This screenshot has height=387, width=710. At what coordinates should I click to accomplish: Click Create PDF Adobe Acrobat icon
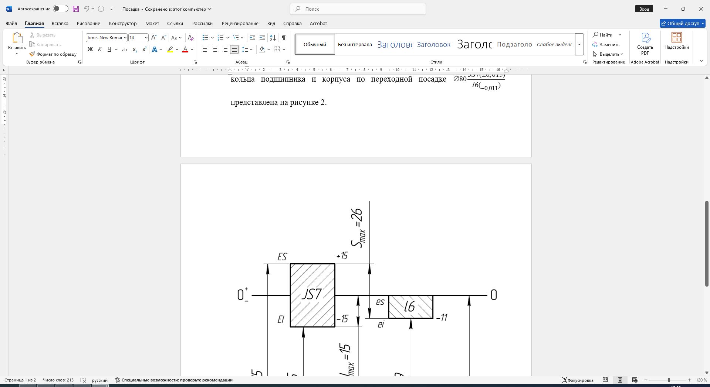click(645, 44)
